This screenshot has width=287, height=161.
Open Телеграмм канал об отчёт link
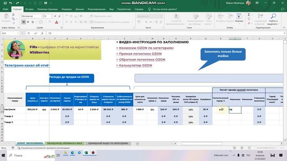pyautogui.click(x=27, y=65)
